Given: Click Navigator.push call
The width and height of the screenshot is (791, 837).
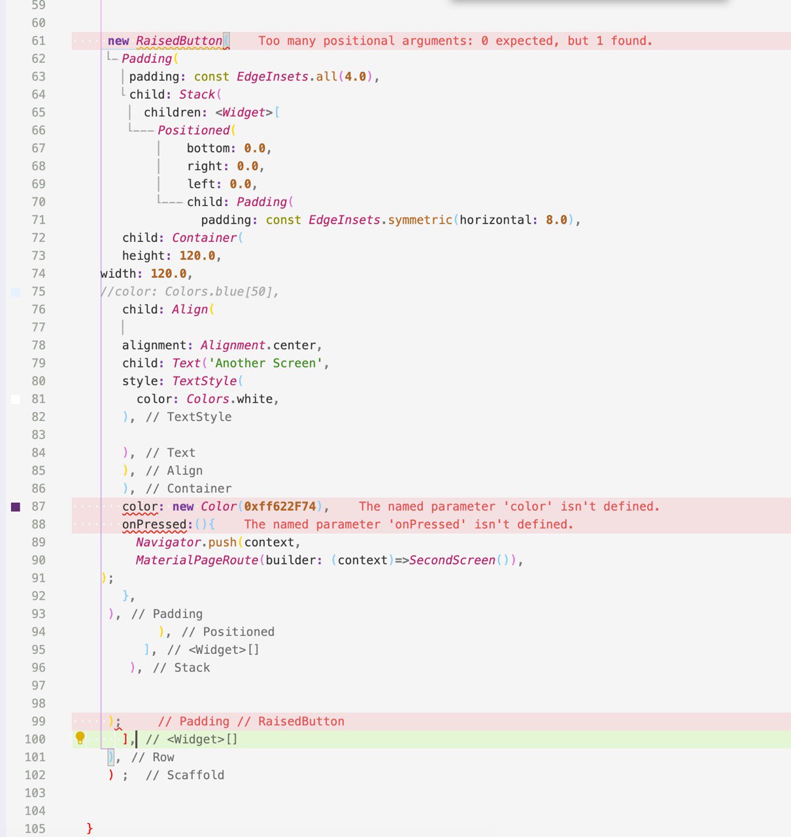Looking at the screenshot, I should point(186,542).
